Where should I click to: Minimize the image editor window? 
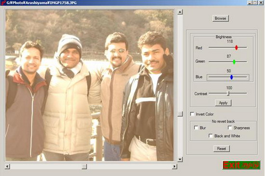point(250,3)
